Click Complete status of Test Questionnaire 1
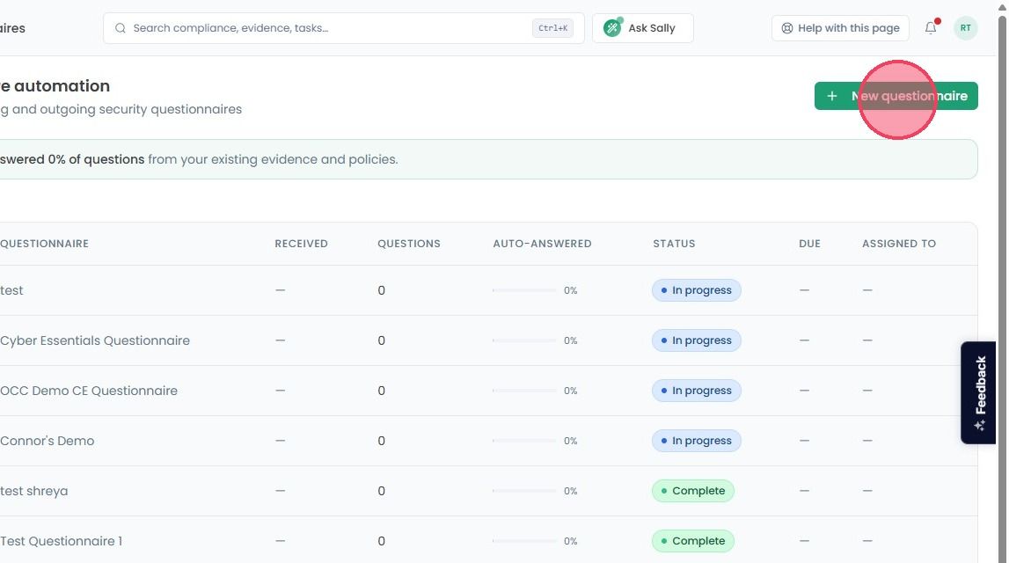Image resolution: width=1009 pixels, height=563 pixels. [x=693, y=541]
